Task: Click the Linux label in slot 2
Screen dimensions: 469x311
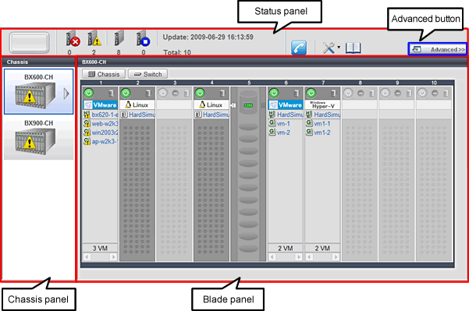Action: pyautogui.click(x=137, y=105)
